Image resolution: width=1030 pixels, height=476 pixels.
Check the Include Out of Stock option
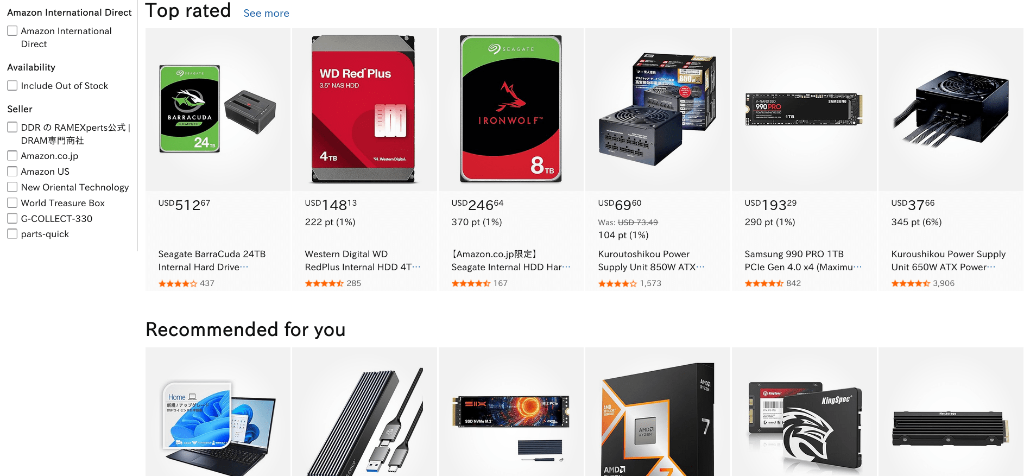tap(12, 86)
